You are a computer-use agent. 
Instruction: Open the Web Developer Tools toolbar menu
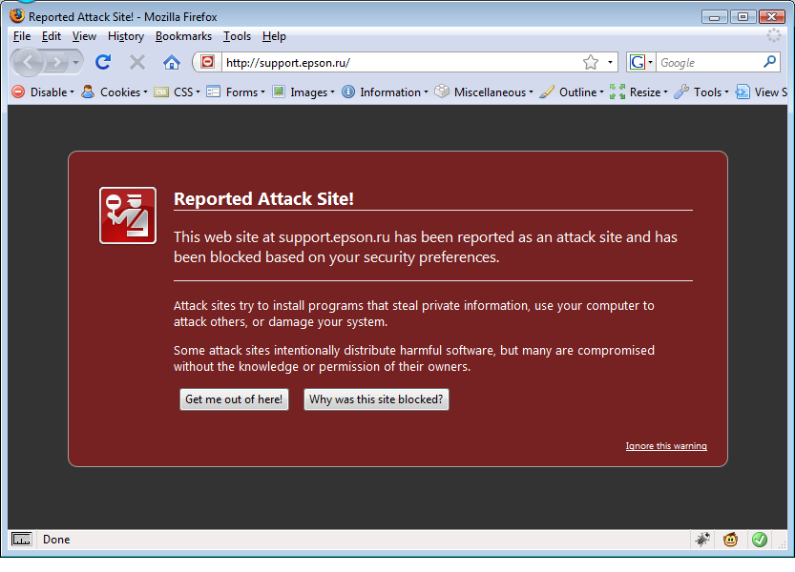pos(711,92)
